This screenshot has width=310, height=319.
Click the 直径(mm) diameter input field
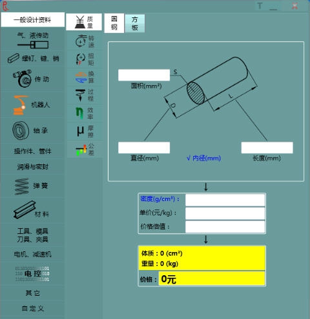(x=144, y=148)
